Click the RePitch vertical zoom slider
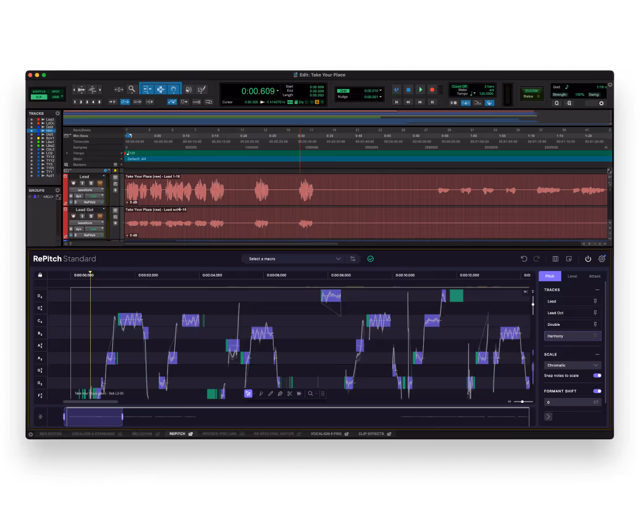The image size is (640, 522). (533, 304)
